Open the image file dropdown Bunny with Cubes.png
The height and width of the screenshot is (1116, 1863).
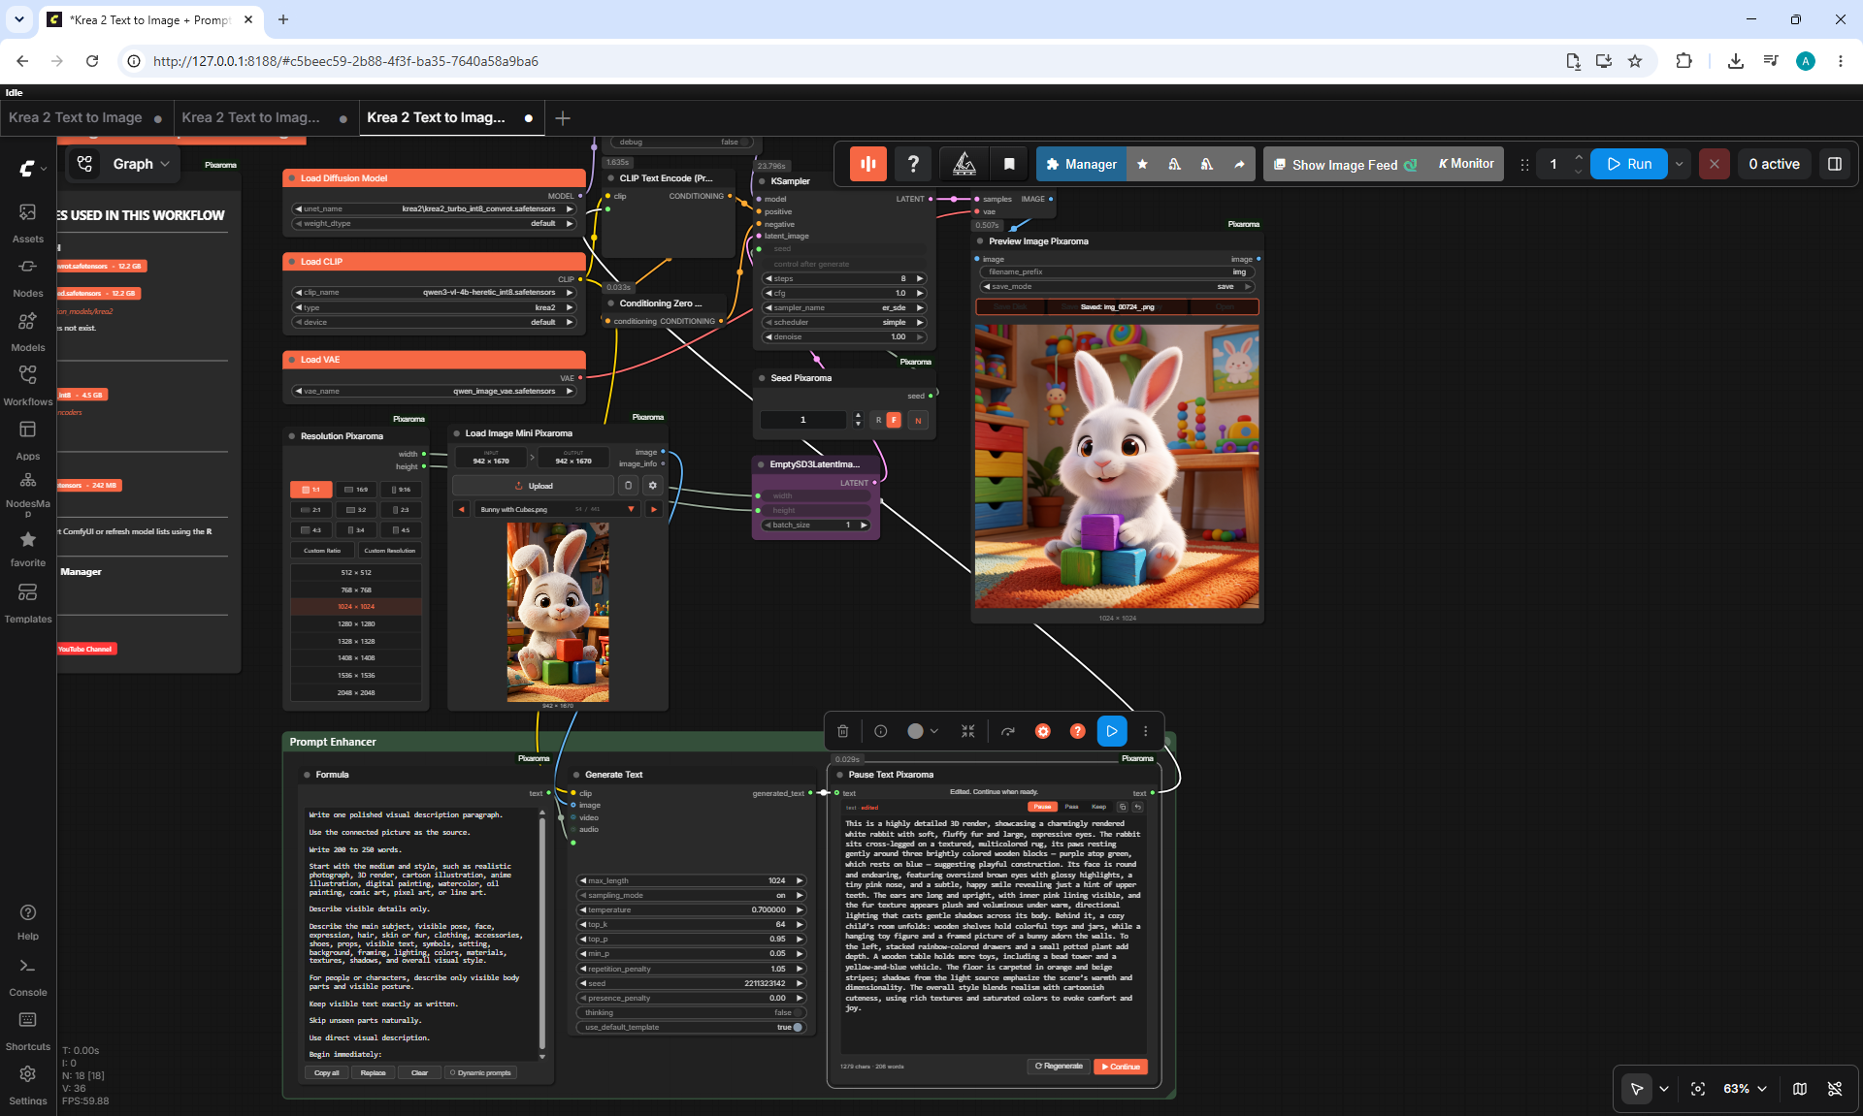pos(558,509)
